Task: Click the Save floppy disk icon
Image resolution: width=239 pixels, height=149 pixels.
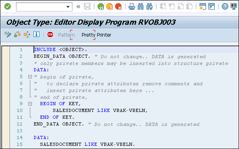Action: [x=87, y=6]
